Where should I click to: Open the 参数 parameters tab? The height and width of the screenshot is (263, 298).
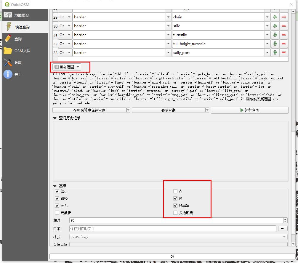point(25,62)
